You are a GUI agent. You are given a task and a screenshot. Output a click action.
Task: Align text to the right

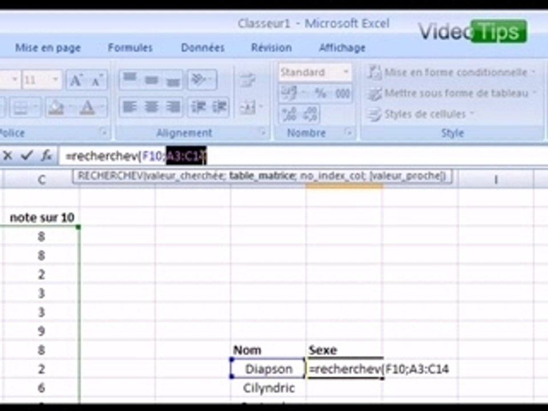[172, 107]
